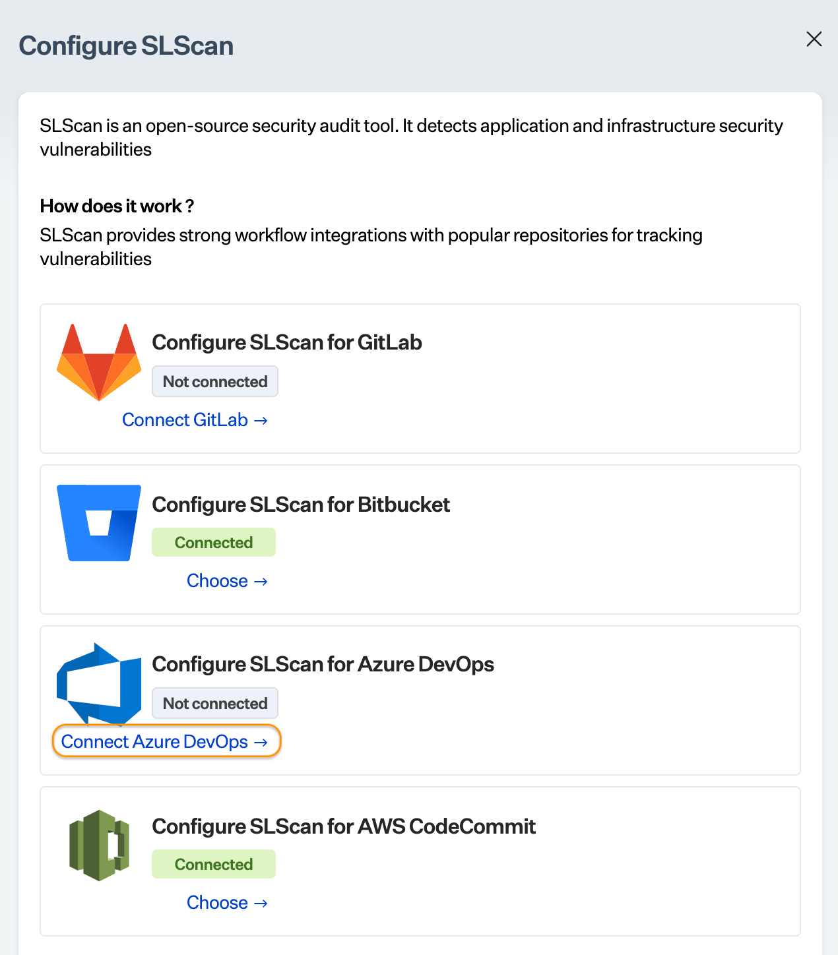Click Choose under AWS CodeCommit
This screenshot has width=838, height=955.
(x=227, y=903)
